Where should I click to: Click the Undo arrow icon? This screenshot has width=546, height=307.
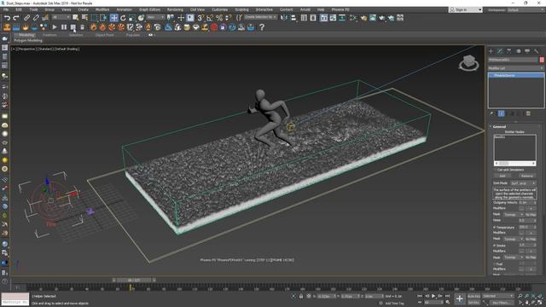7,17
